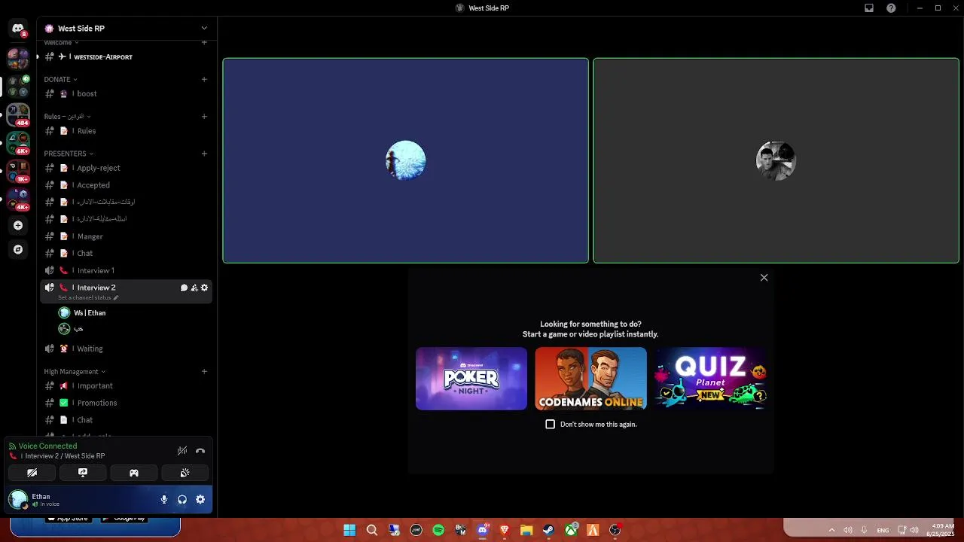The width and height of the screenshot is (964, 542).
Task: Click Voice Connected status text
Action: coord(47,446)
